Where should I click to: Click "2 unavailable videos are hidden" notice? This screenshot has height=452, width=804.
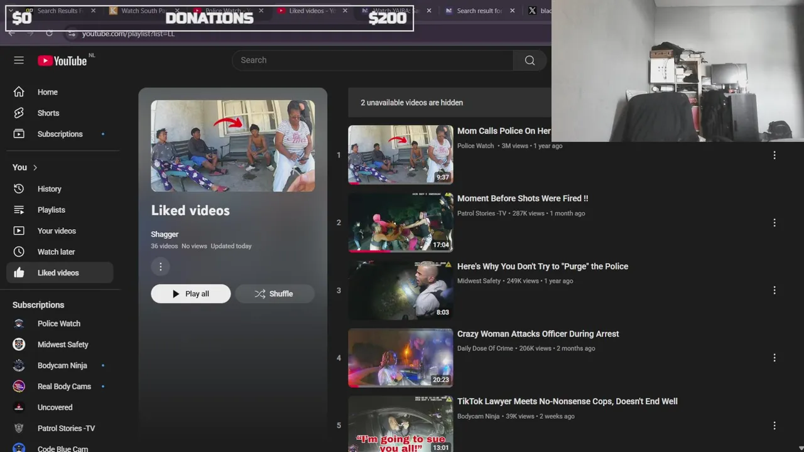pos(411,103)
